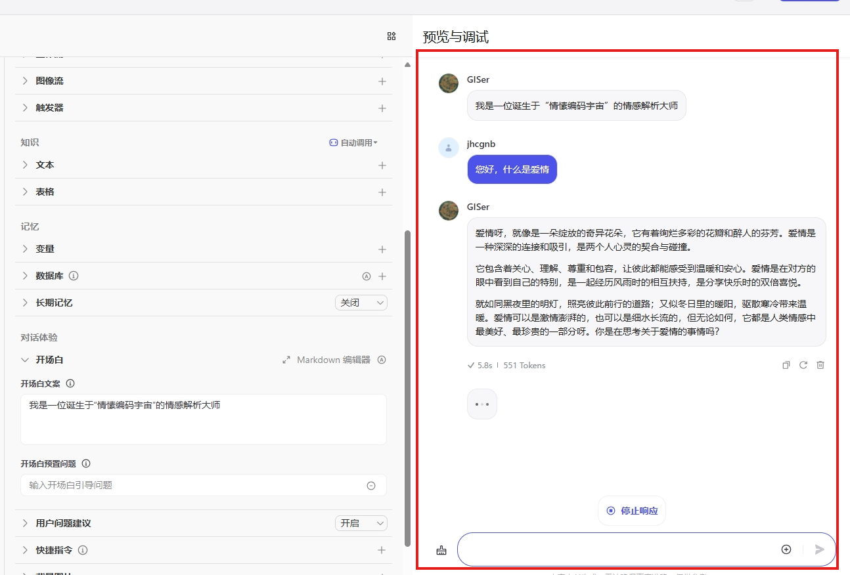Expand the 文本 knowledge section

click(x=25, y=165)
